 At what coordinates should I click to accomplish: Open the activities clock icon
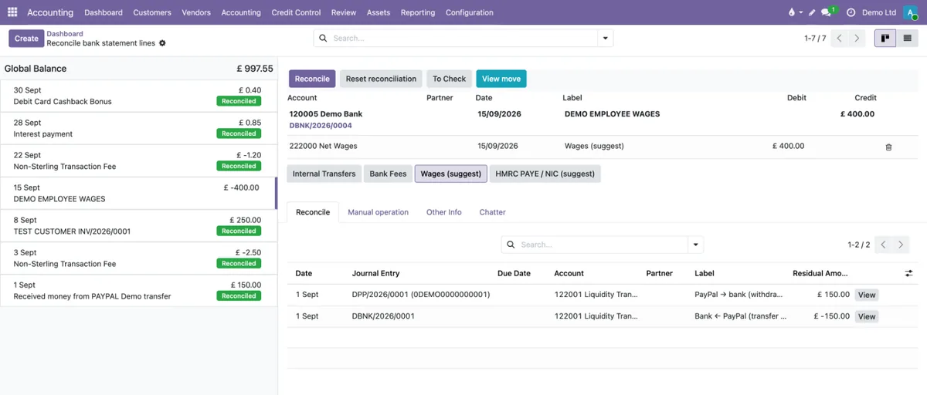pos(851,12)
